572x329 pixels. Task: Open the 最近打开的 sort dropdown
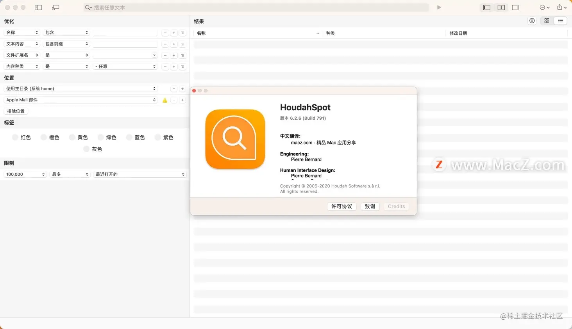140,174
